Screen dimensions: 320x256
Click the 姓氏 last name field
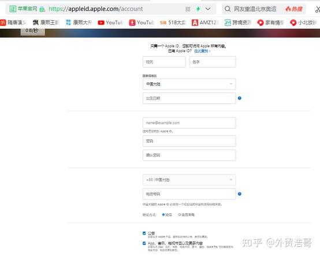click(x=164, y=62)
